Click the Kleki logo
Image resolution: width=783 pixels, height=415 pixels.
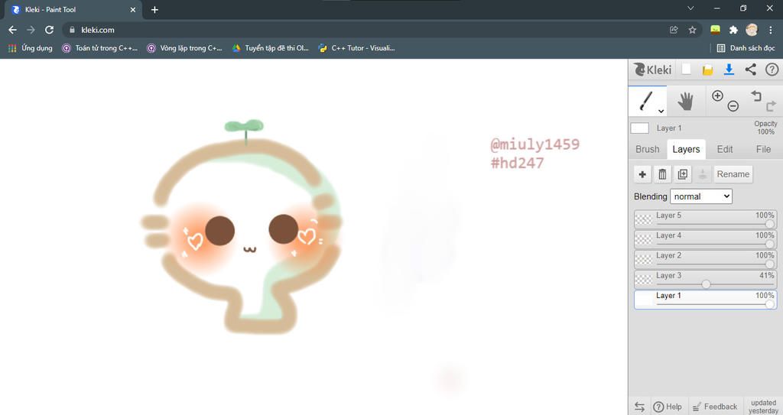click(652, 70)
